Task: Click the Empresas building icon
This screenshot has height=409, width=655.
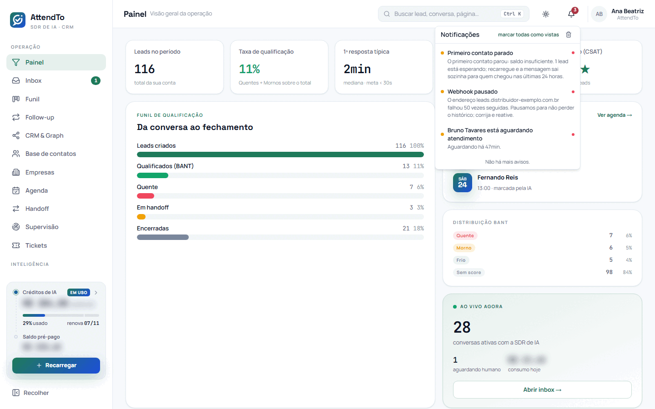Action: [x=16, y=172]
